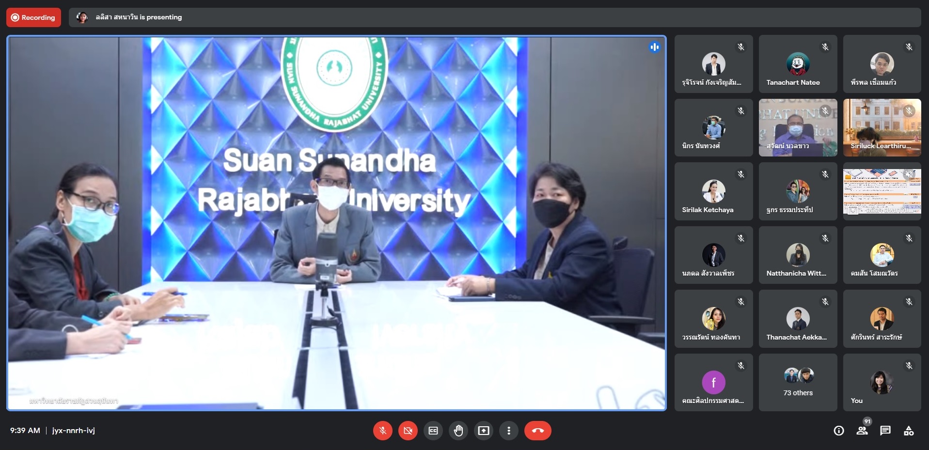This screenshot has width=929, height=450.
Task: Click the meeting code jyx-nnrh-ivj
Action: pyautogui.click(x=74, y=430)
